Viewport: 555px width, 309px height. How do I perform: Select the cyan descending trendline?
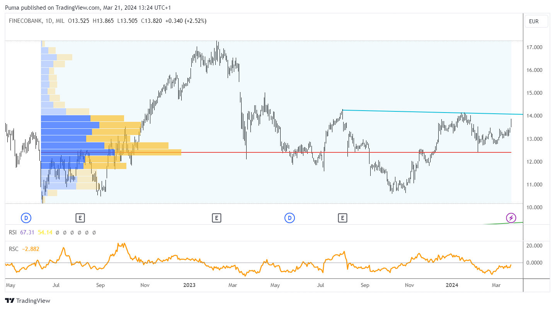point(433,113)
